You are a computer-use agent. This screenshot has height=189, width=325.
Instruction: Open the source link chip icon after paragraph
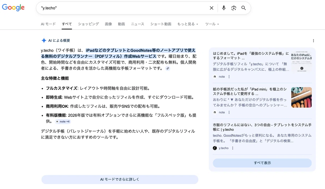(x=168, y=69)
